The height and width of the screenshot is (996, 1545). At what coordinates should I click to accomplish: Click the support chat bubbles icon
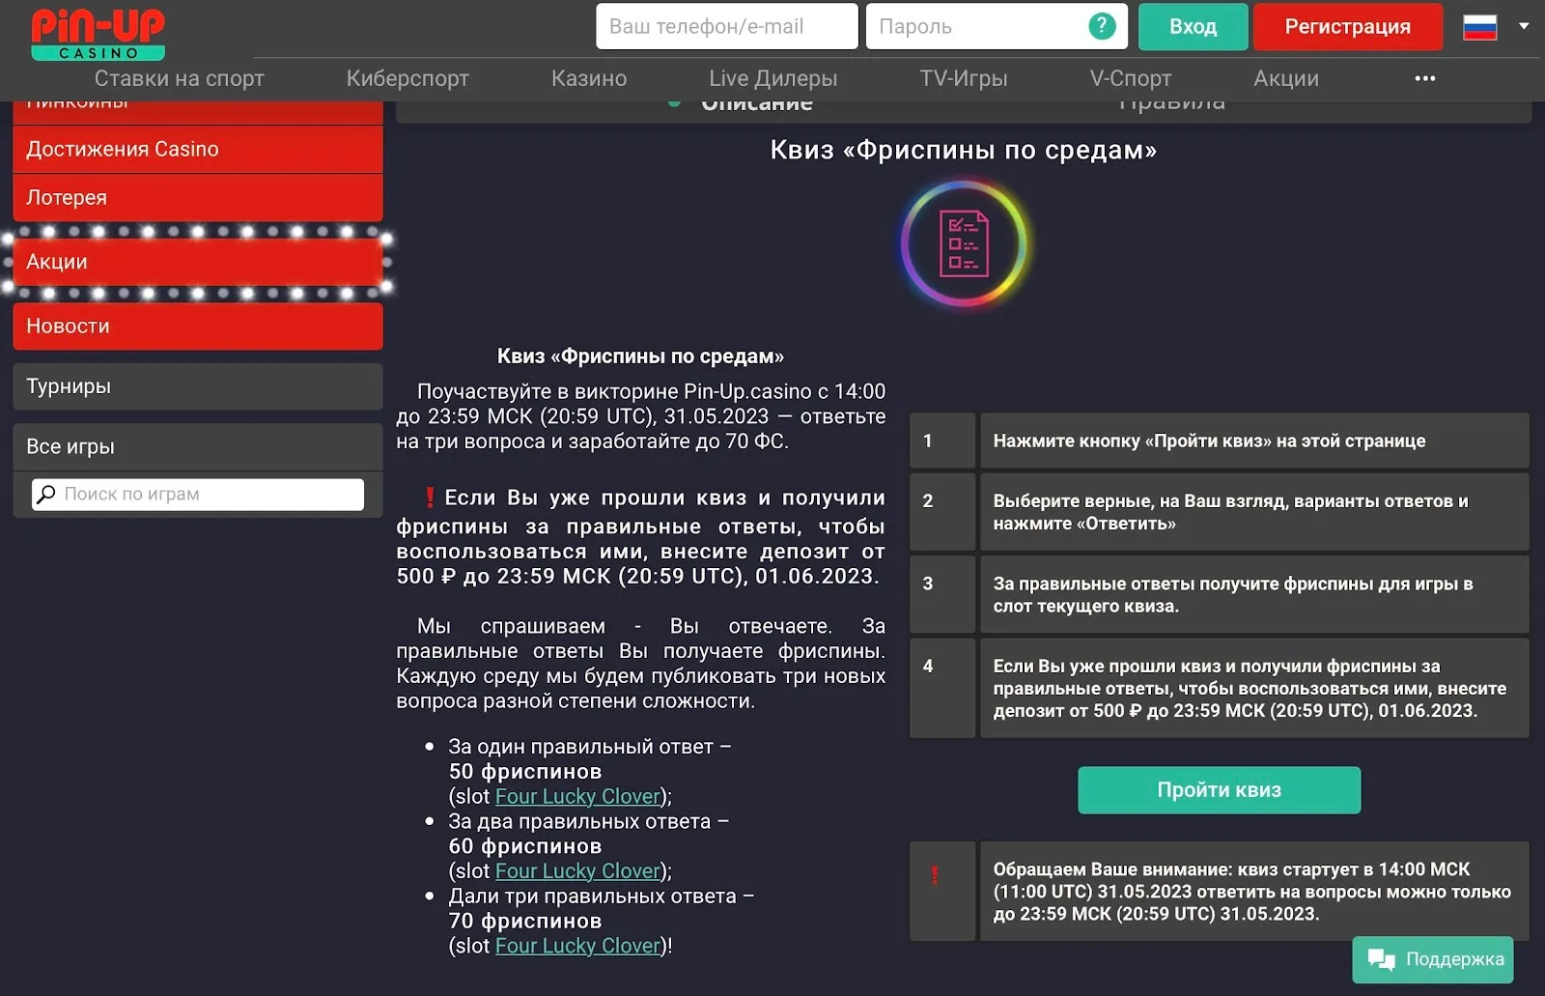pos(1382,959)
